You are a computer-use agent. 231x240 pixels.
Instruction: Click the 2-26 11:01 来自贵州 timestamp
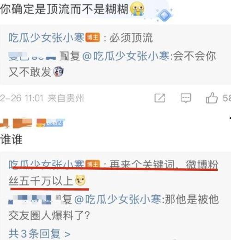click(x=42, y=98)
